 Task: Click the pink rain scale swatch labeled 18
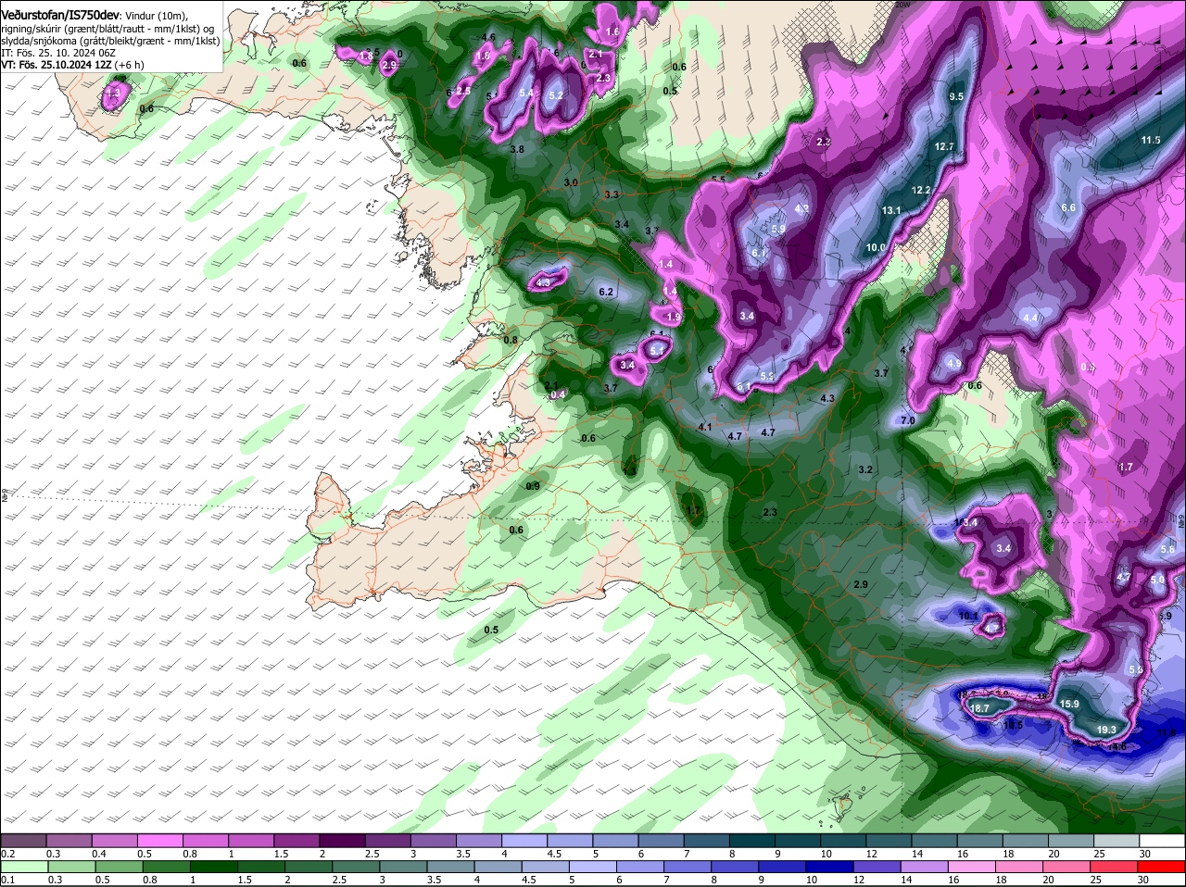[x=1020, y=867]
